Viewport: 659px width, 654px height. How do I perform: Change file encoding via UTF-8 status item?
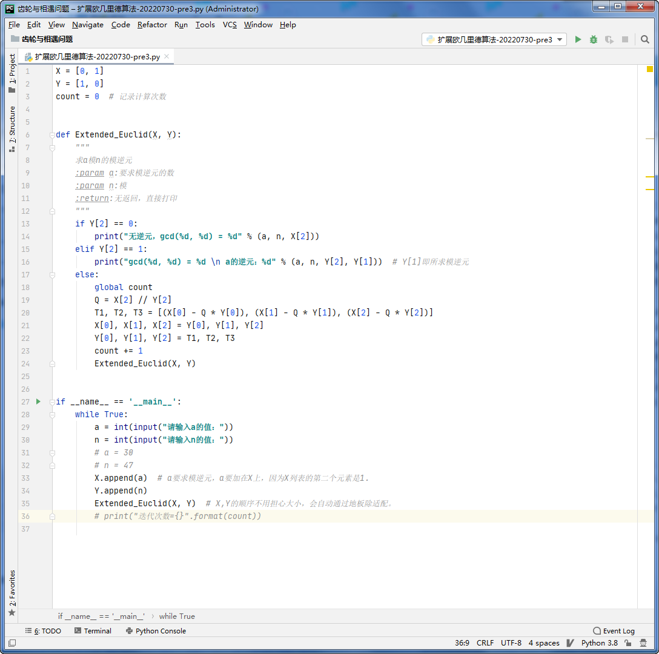click(511, 643)
